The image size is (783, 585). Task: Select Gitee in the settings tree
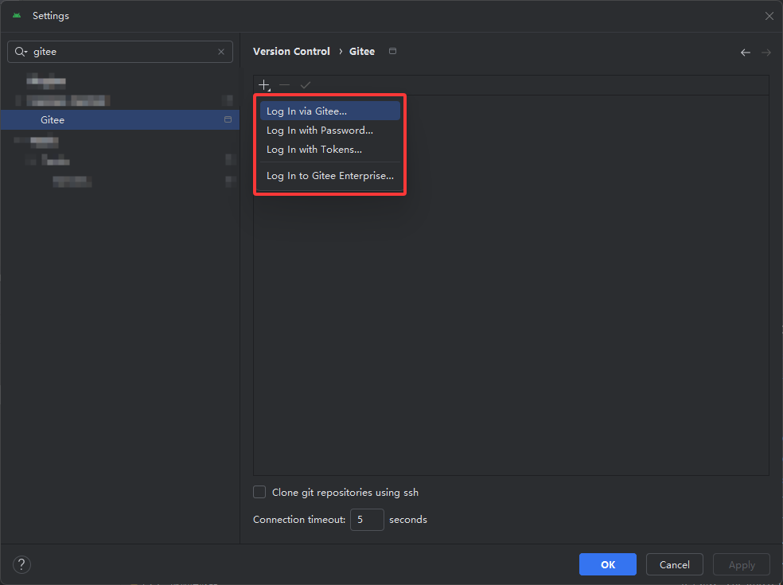(x=53, y=119)
